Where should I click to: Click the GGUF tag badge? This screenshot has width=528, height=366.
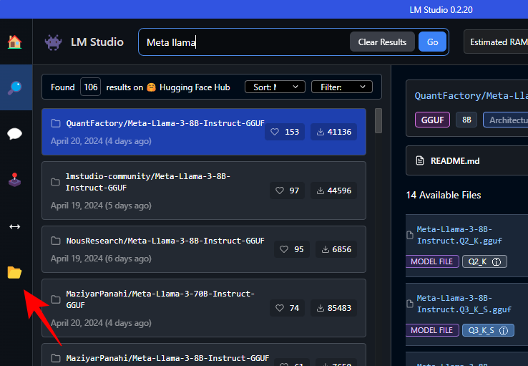432,120
